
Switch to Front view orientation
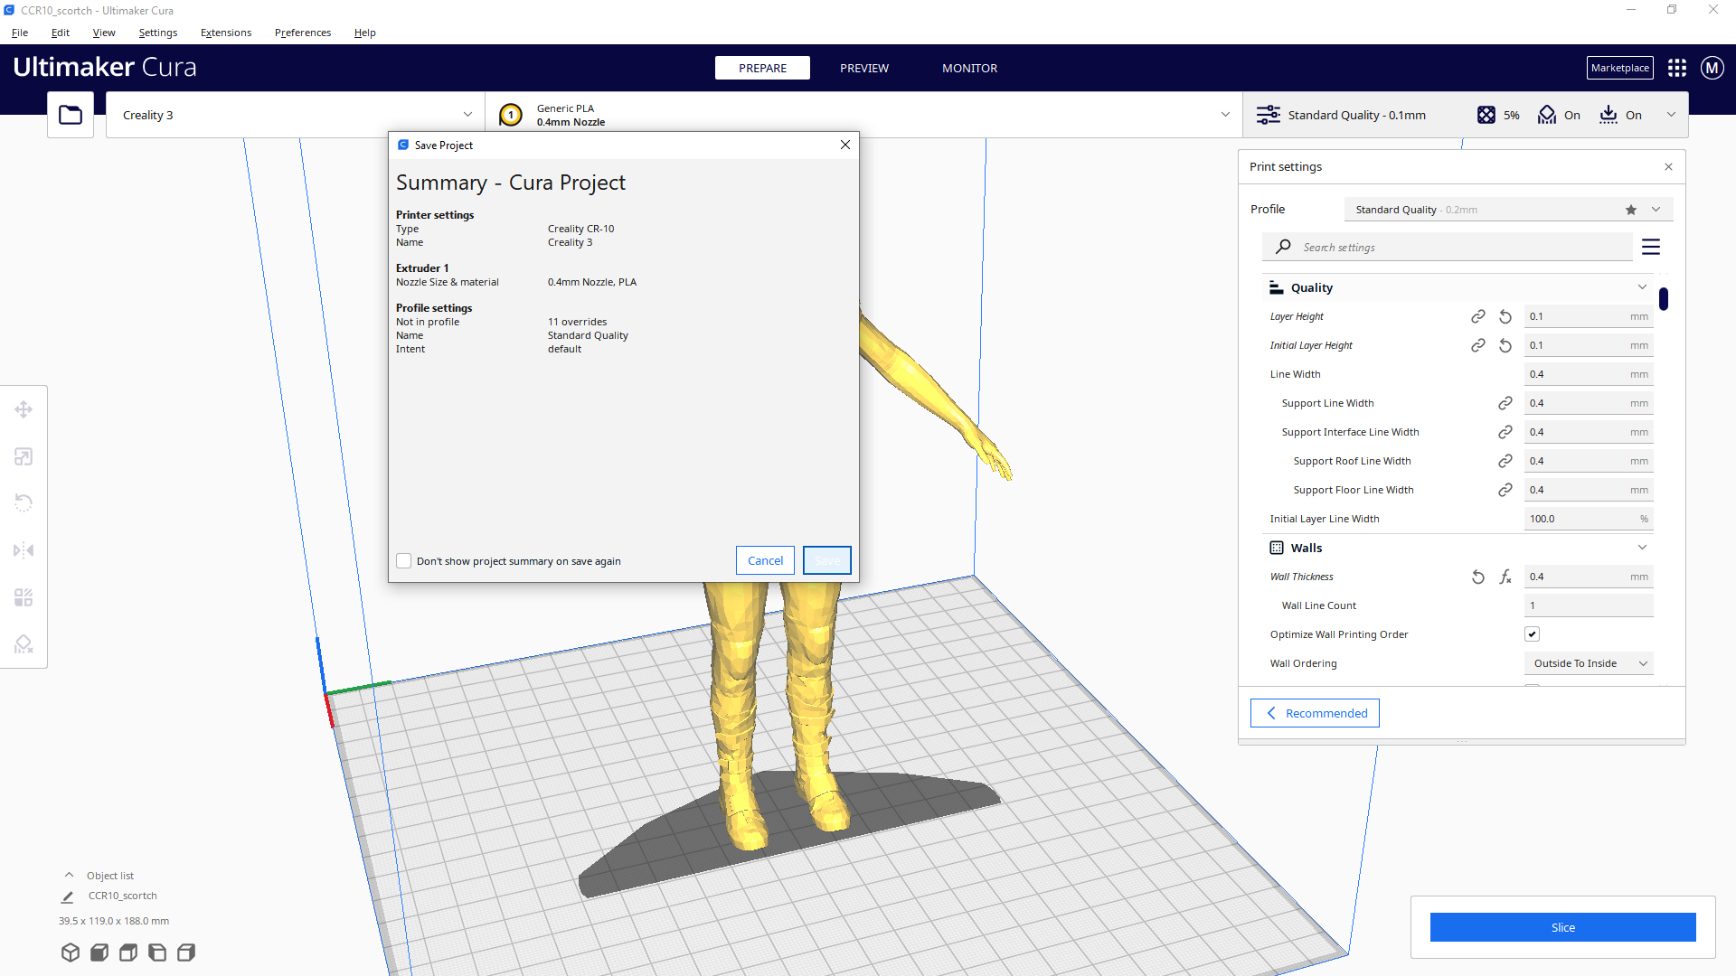[99, 952]
